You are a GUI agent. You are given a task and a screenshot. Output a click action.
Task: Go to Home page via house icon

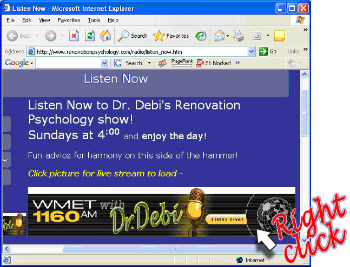[105, 36]
